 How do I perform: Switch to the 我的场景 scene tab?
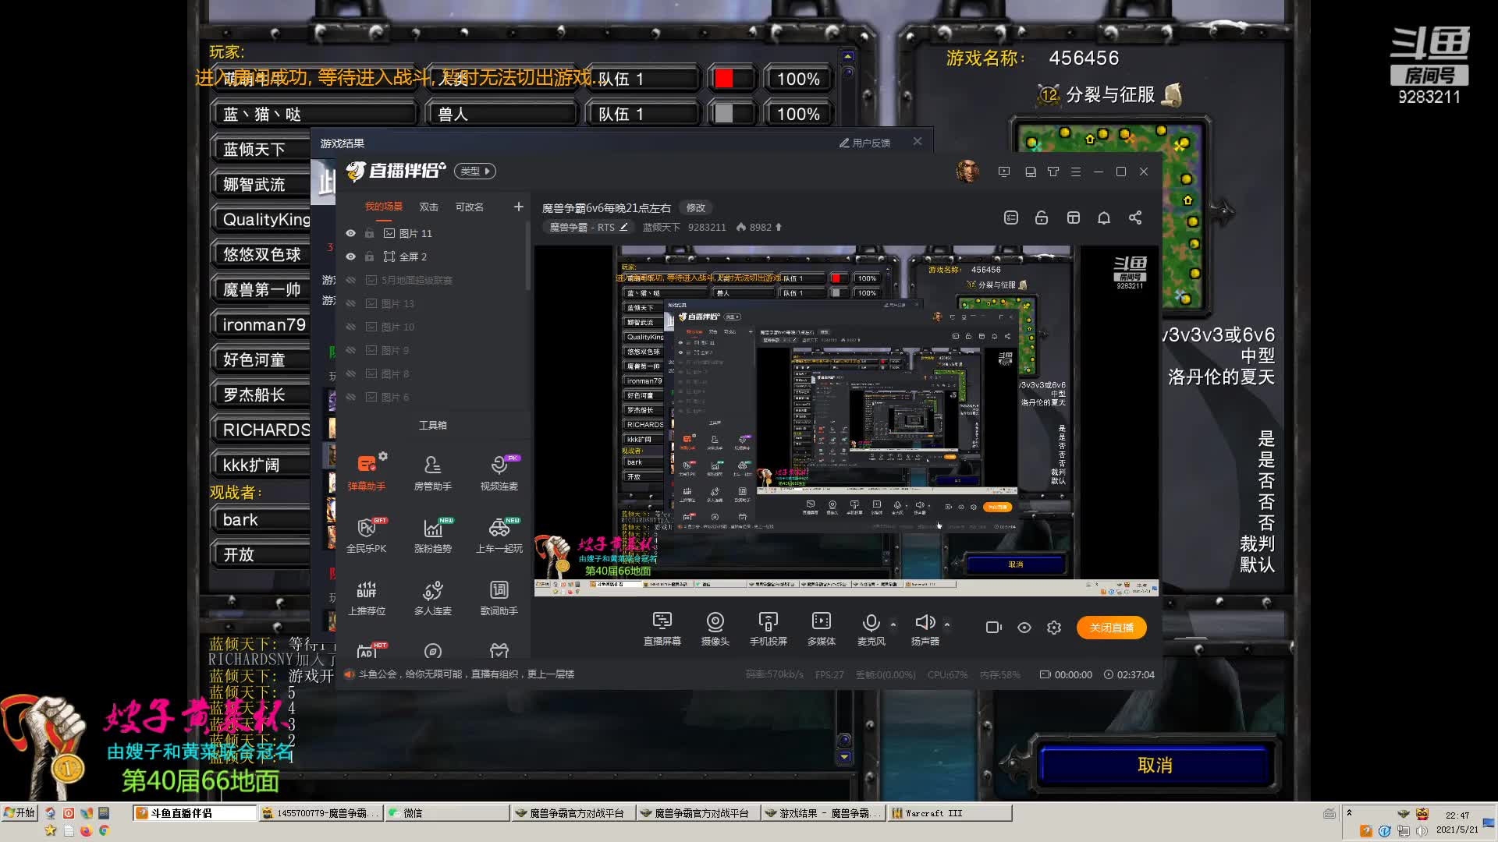(x=384, y=207)
